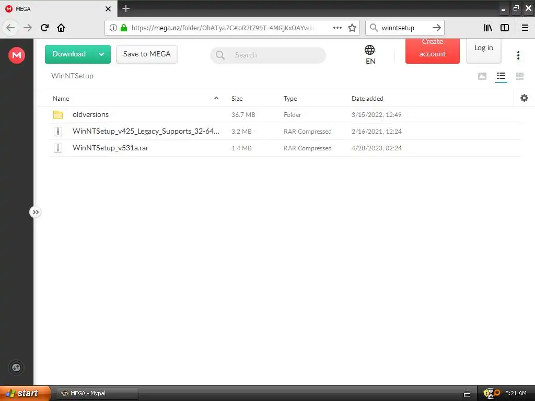Close the MEGA tab

108,9
